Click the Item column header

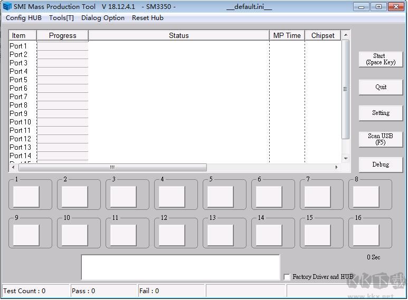[23, 35]
